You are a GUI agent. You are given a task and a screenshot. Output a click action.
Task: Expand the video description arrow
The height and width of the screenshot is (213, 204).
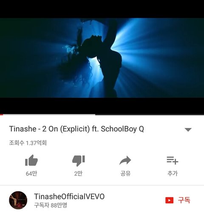point(188,130)
